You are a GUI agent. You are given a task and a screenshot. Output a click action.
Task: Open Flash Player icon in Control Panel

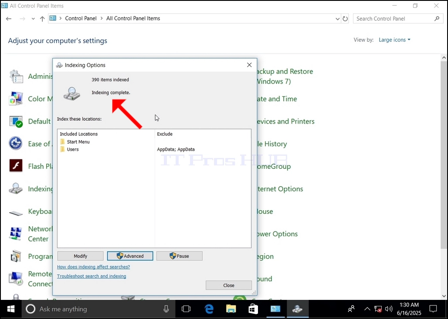point(16,166)
